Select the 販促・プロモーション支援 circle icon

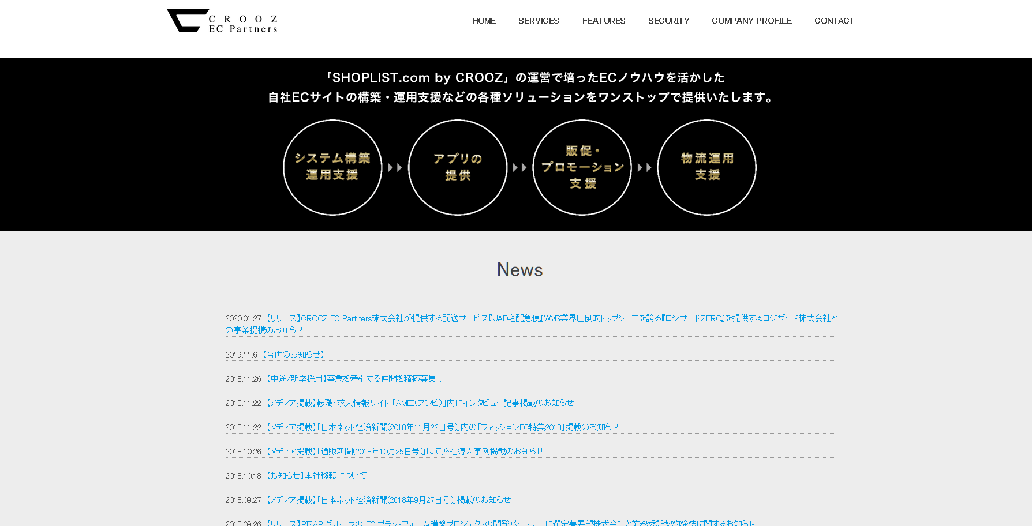(582, 167)
